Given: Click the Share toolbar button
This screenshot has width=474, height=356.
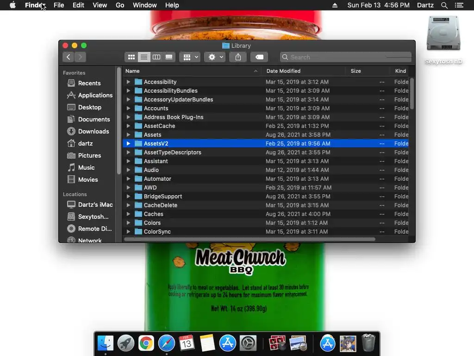Looking at the screenshot, I should [238, 57].
